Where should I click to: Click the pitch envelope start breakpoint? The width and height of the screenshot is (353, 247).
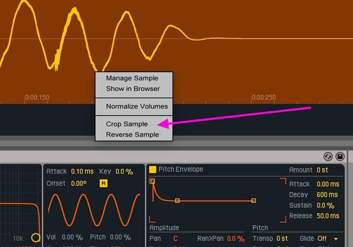[153, 181]
